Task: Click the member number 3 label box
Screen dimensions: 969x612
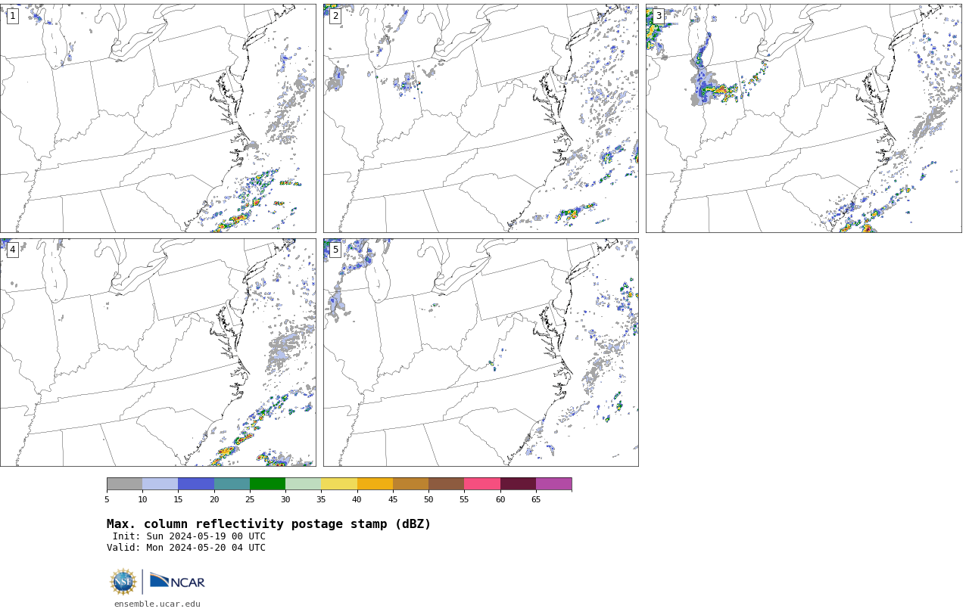Action: pos(658,16)
